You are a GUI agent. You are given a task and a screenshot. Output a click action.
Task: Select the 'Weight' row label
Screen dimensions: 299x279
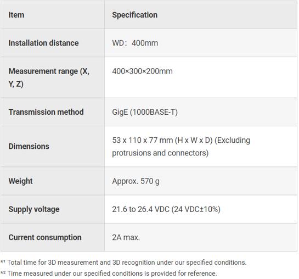(x=21, y=181)
